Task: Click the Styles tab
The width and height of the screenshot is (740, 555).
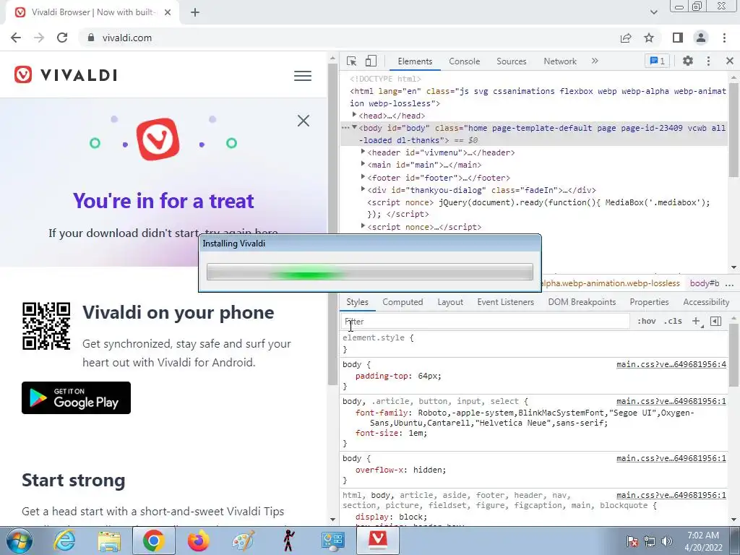Action: (x=357, y=302)
